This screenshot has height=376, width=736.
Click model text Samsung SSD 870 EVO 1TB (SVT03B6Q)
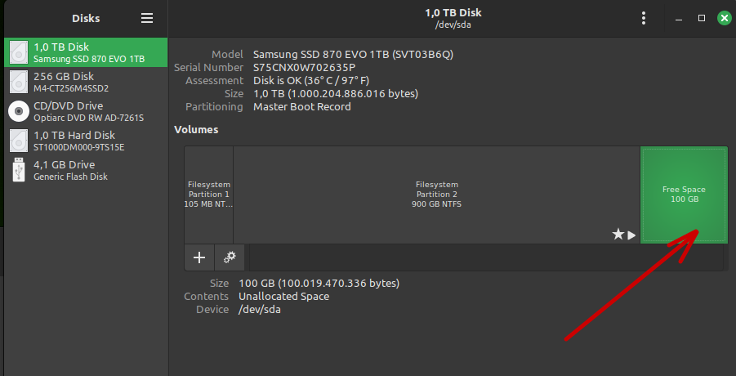[x=353, y=54]
